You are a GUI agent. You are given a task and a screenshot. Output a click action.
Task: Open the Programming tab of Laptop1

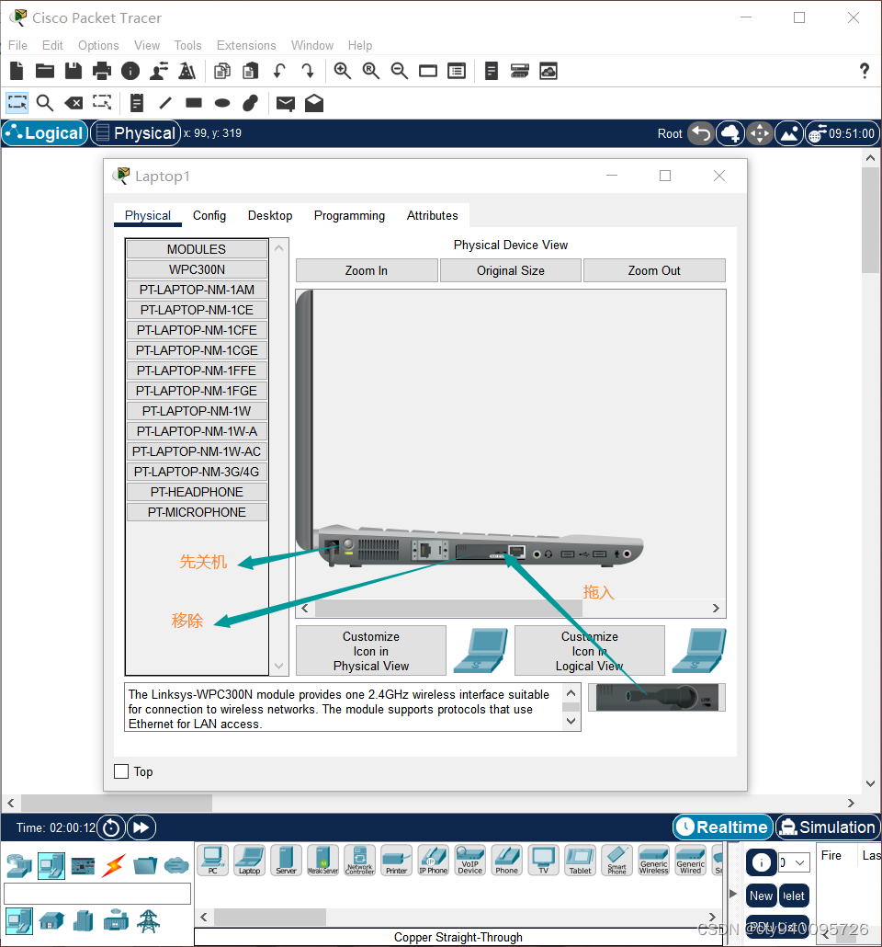tap(349, 216)
